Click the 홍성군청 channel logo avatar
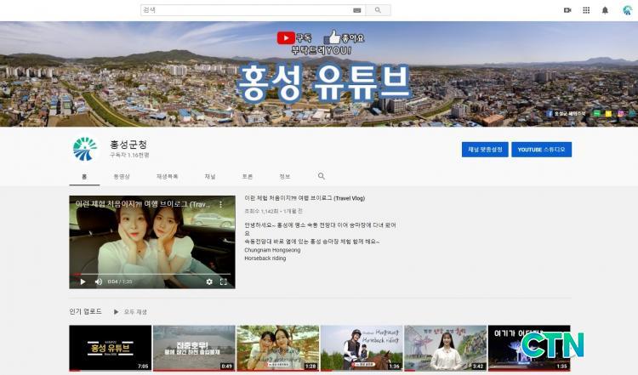 [x=85, y=149]
